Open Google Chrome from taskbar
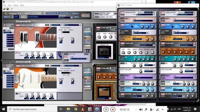Image resolution: width=200 pixels, height=112 pixels. point(76,109)
